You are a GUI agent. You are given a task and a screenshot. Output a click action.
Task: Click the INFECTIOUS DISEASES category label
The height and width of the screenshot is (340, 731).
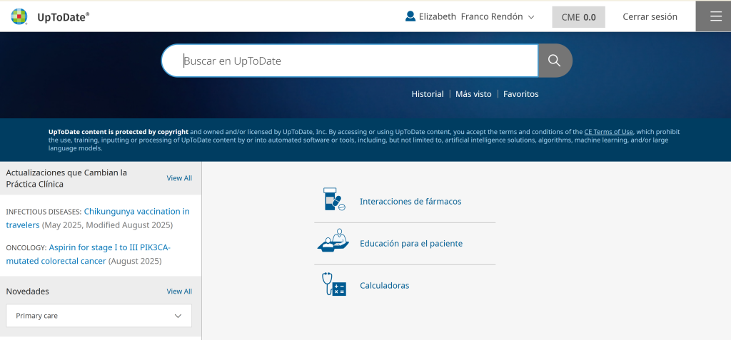(44, 212)
